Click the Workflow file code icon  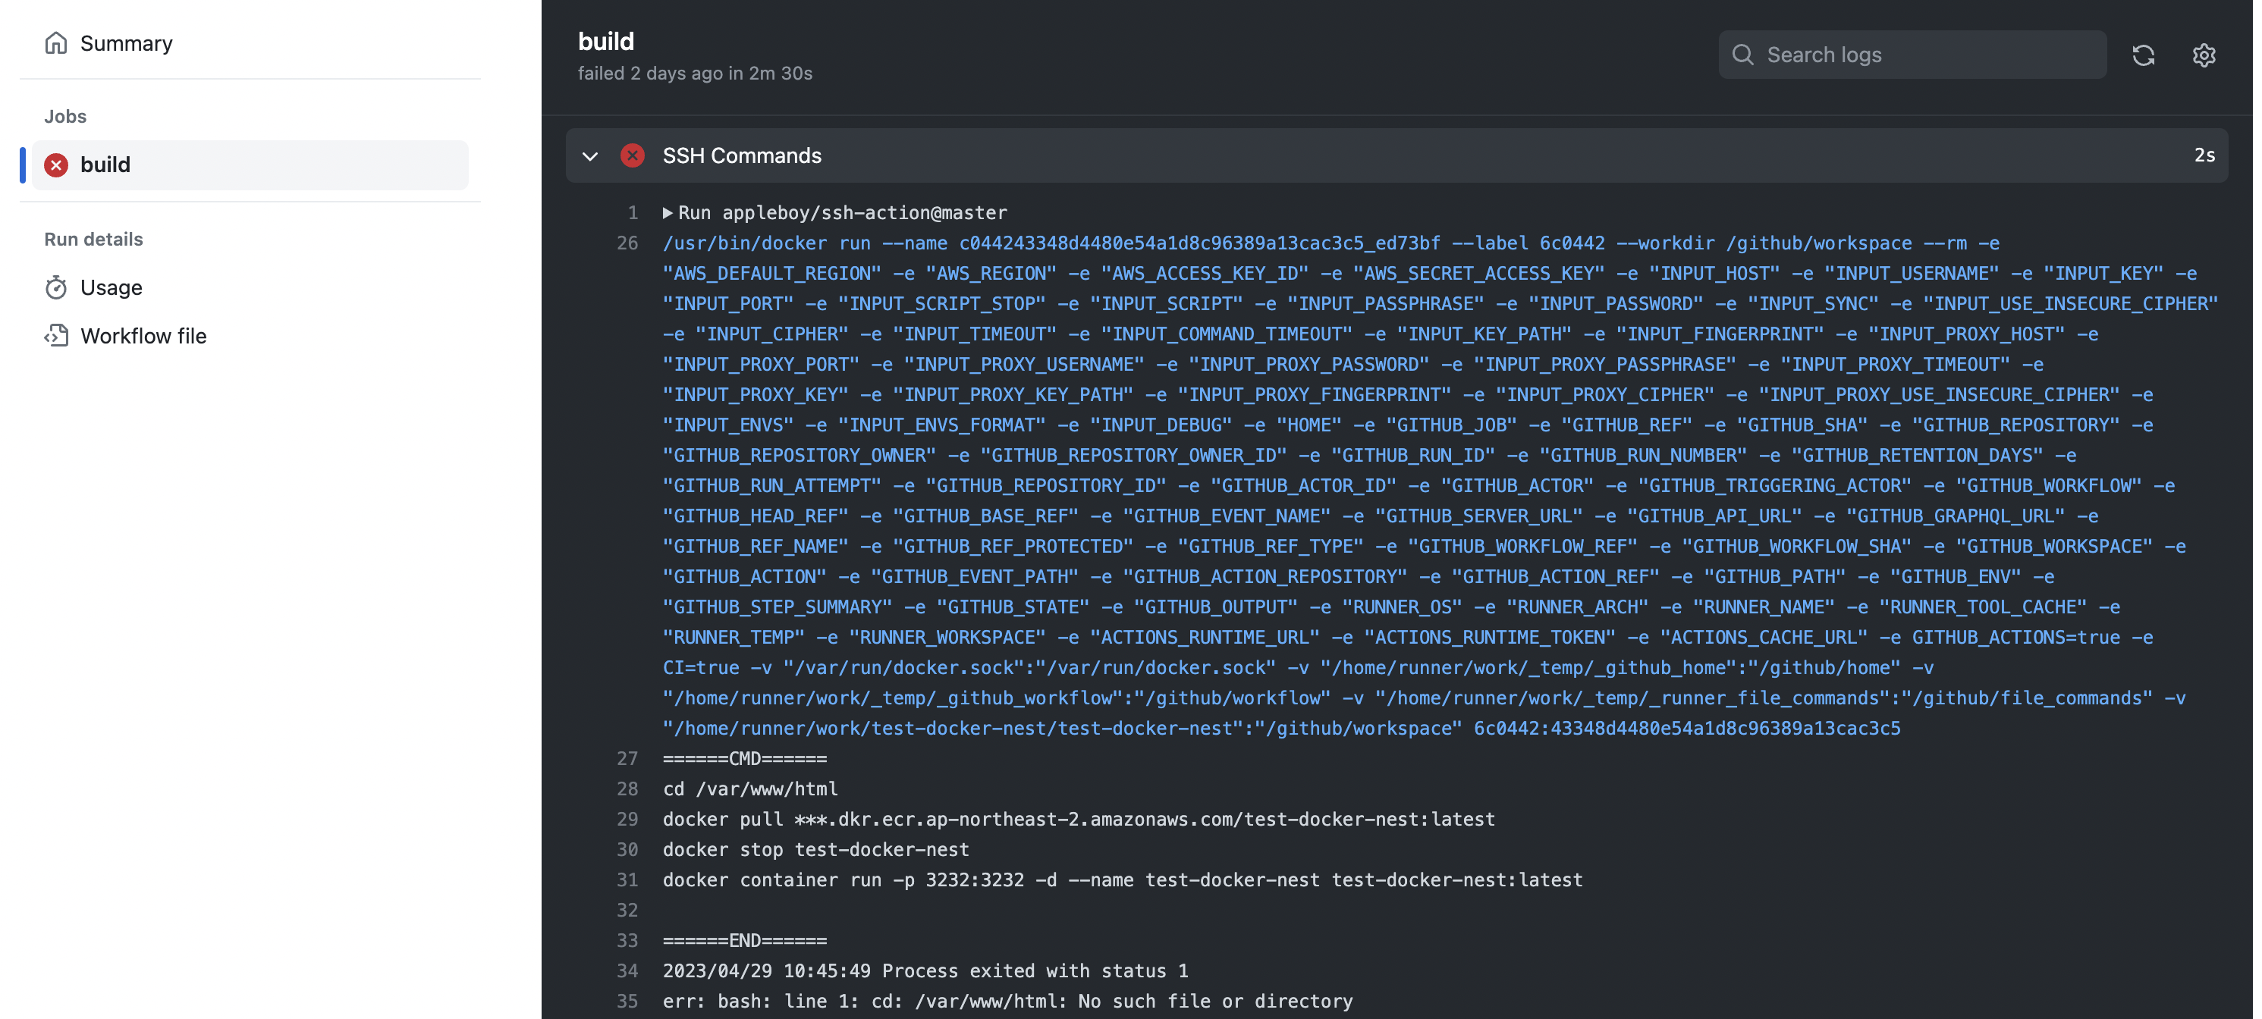(x=56, y=336)
